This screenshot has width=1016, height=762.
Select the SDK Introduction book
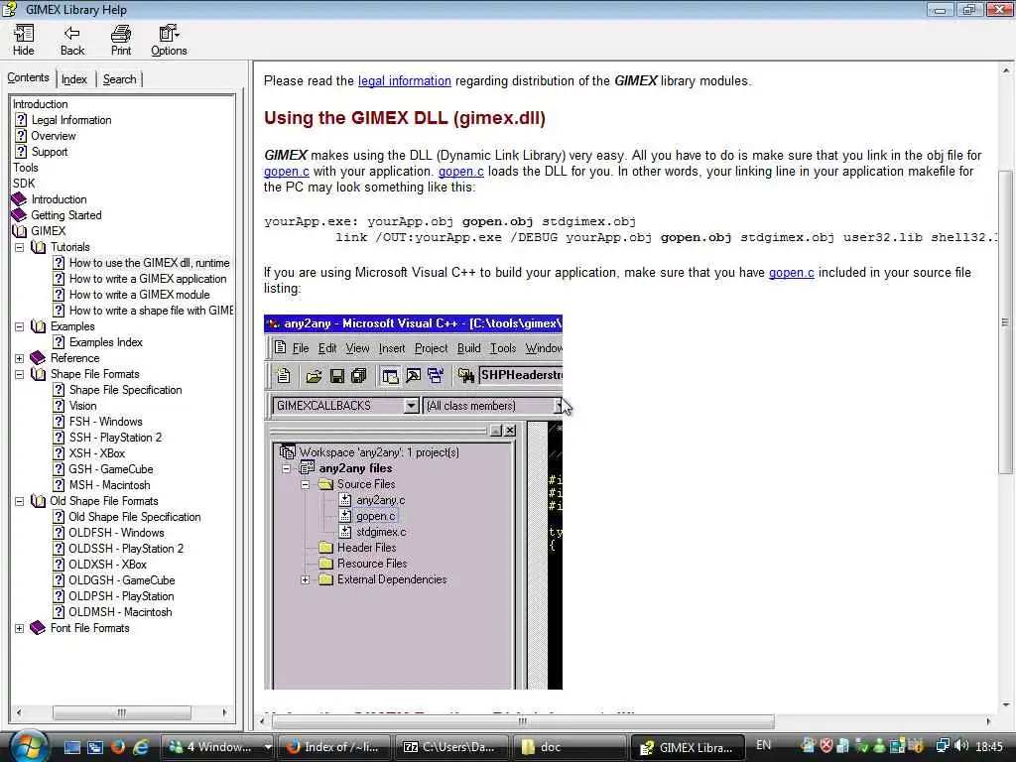point(59,199)
